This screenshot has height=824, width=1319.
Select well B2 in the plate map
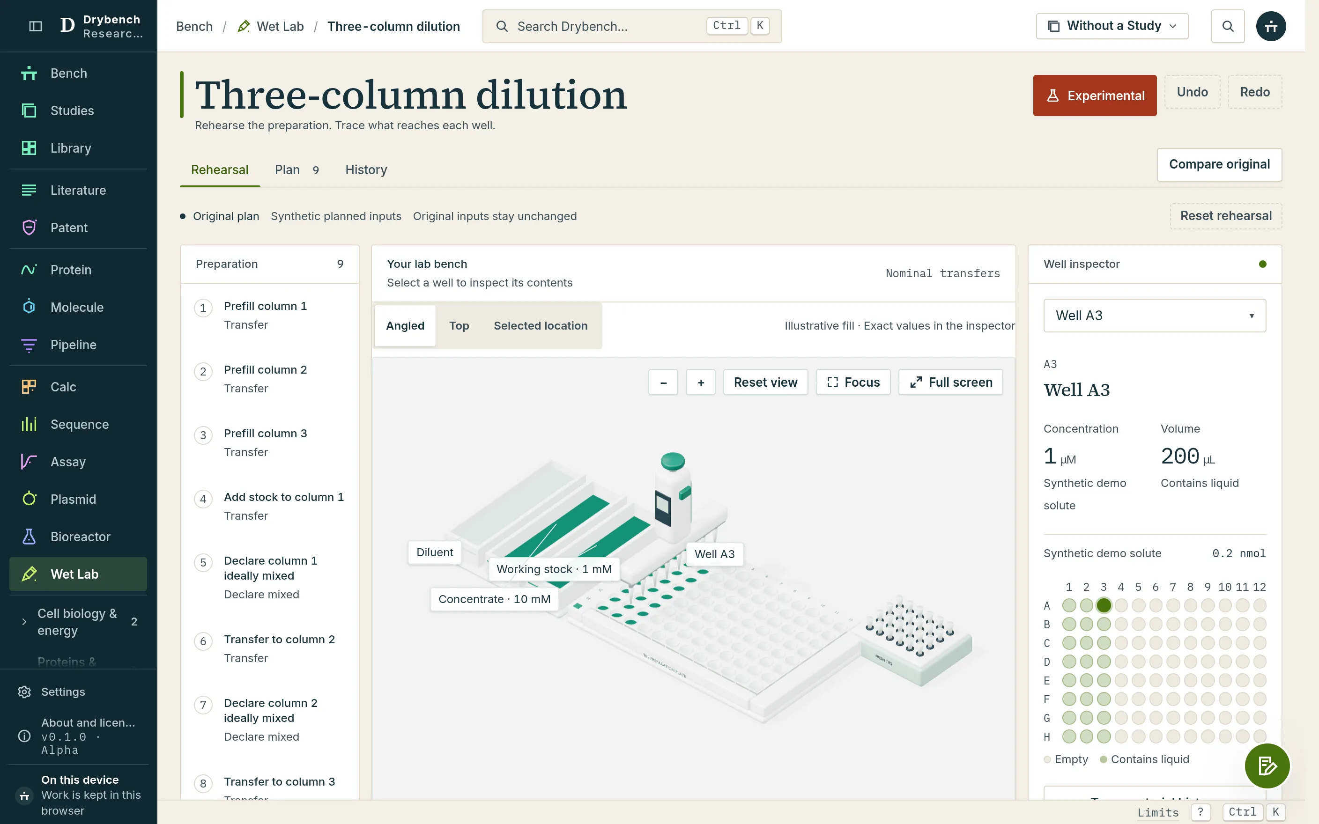click(1086, 624)
